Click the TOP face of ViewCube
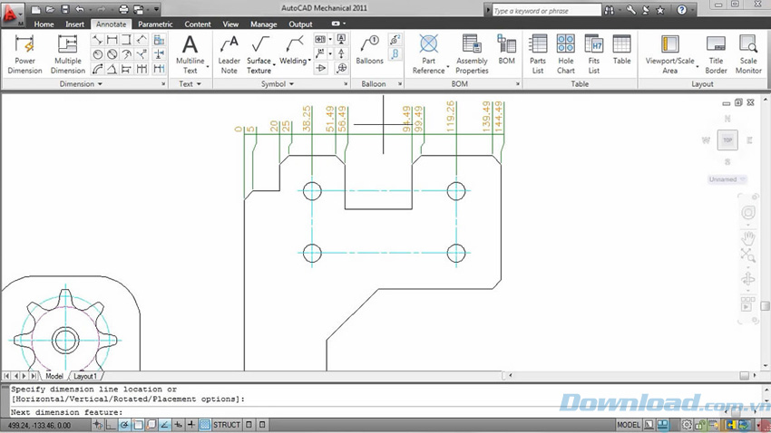 coord(727,140)
